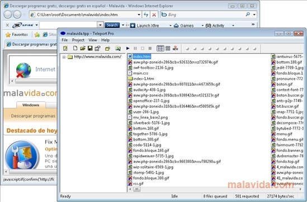Open the Bing search provider dropdown
This screenshot has height=202, width=307.
[254, 15]
